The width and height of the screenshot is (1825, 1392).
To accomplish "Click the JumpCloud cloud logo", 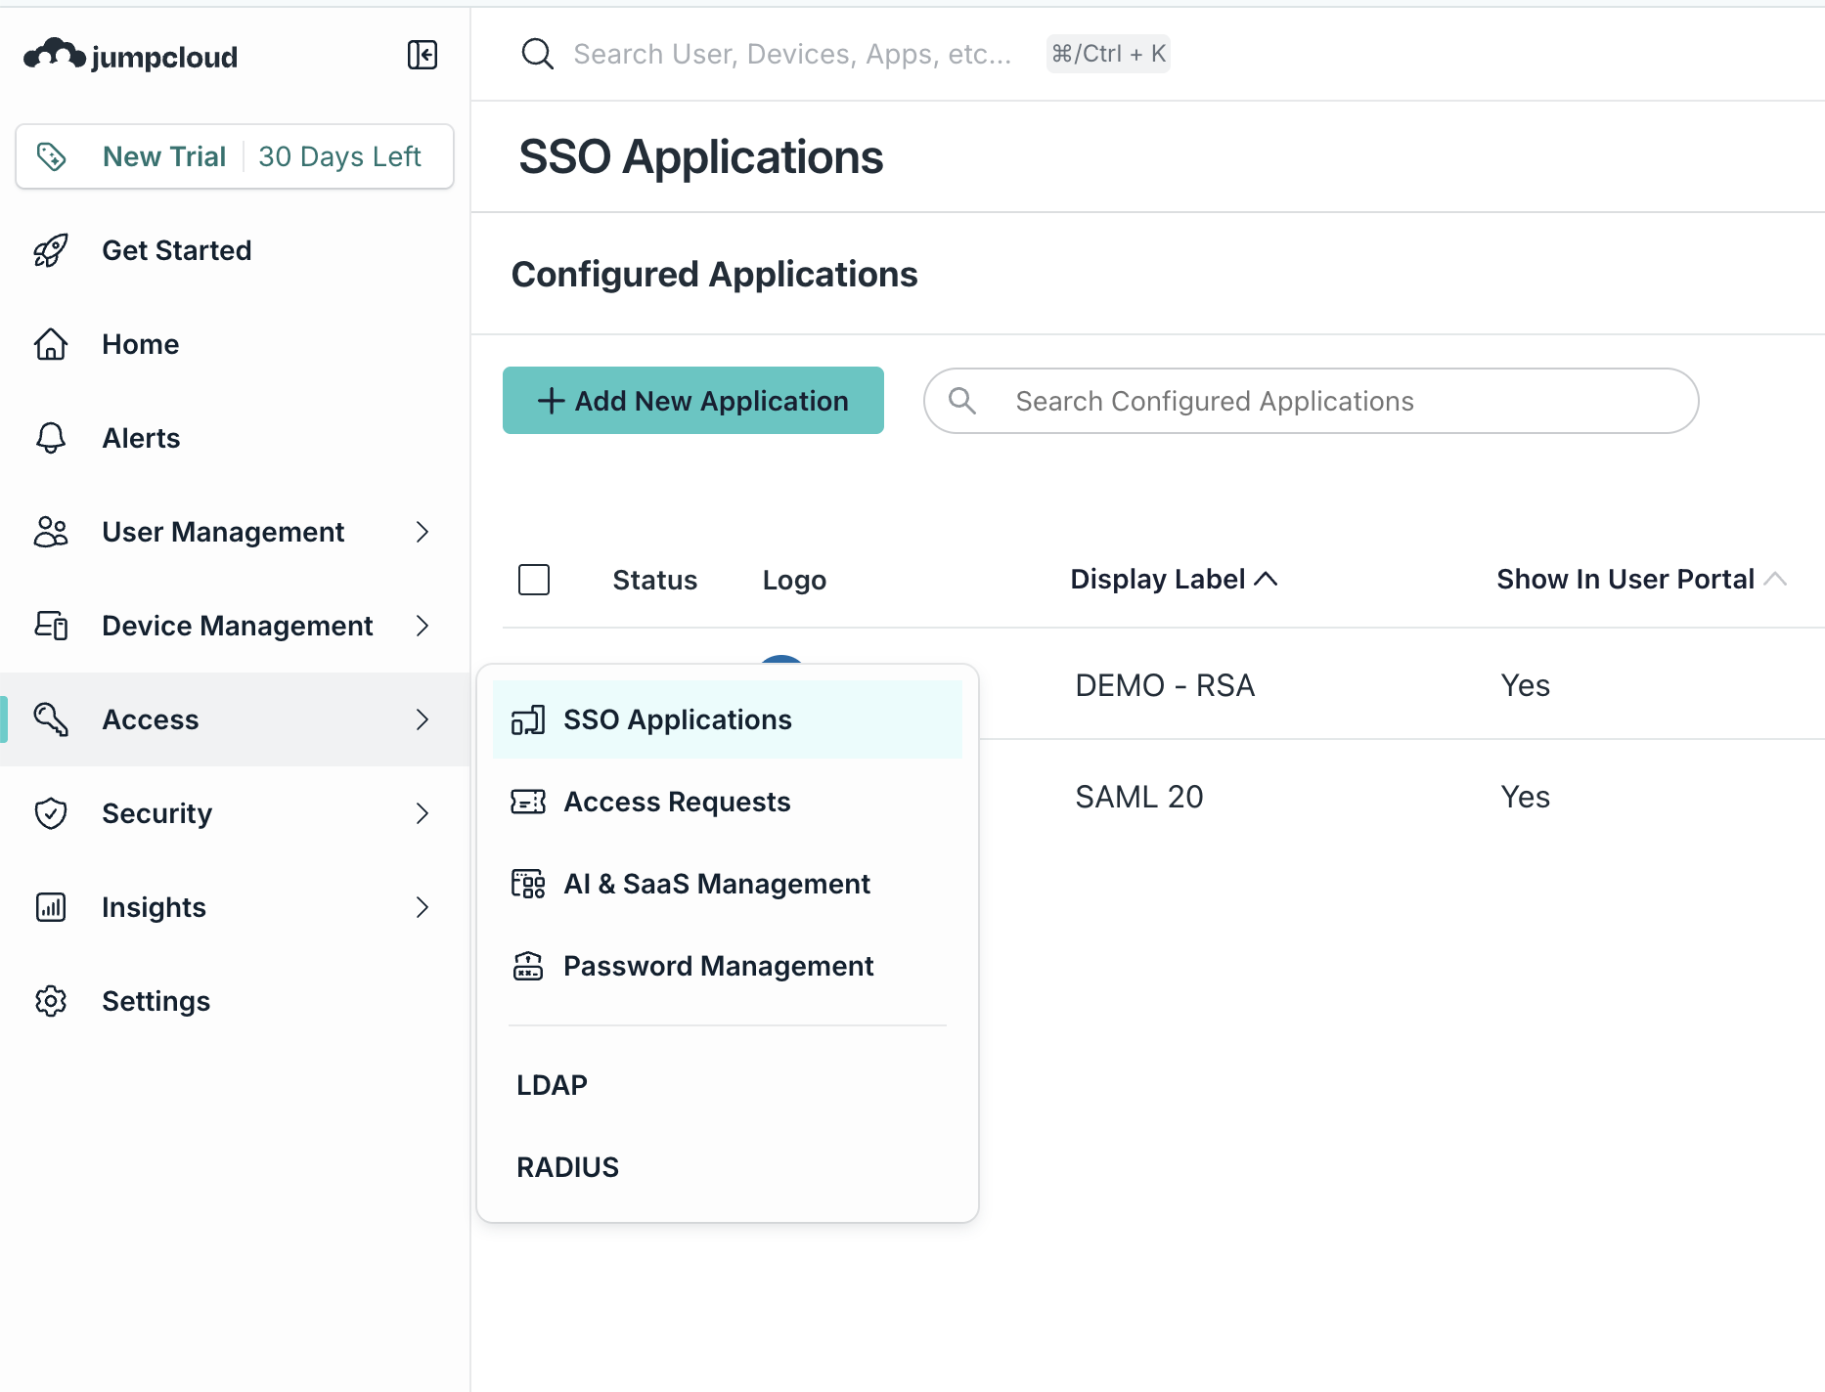I will click(52, 55).
